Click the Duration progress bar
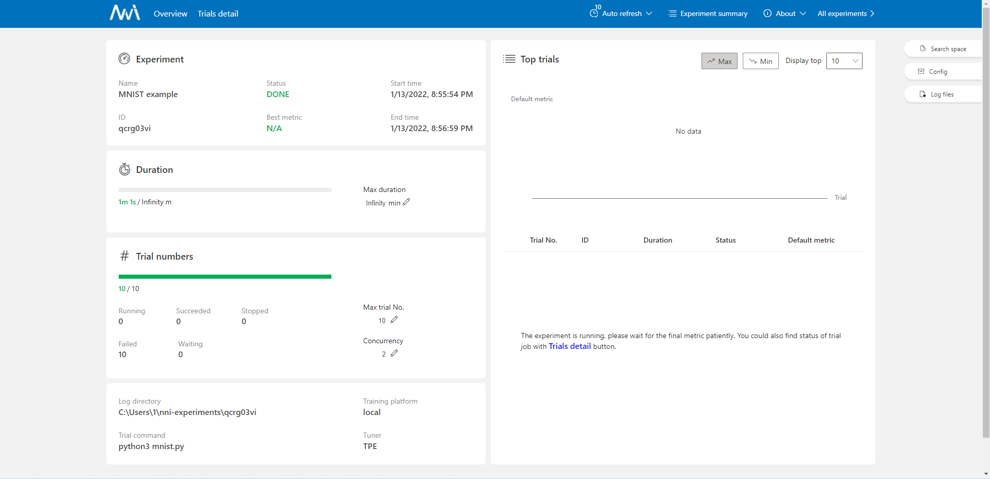This screenshot has width=990, height=479. pyautogui.click(x=225, y=190)
